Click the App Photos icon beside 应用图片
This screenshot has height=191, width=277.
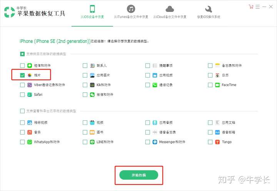click(x=92, y=75)
